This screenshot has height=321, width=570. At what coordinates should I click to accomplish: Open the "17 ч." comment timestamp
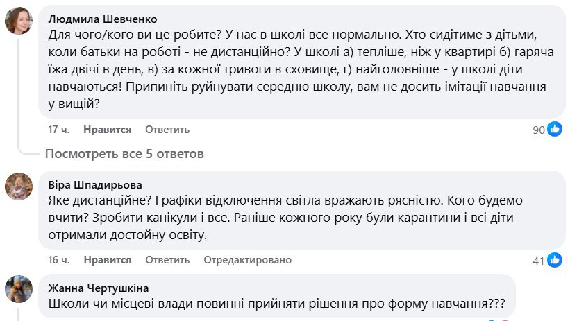(59, 130)
